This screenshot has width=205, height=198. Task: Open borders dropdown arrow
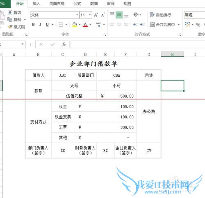66,25
